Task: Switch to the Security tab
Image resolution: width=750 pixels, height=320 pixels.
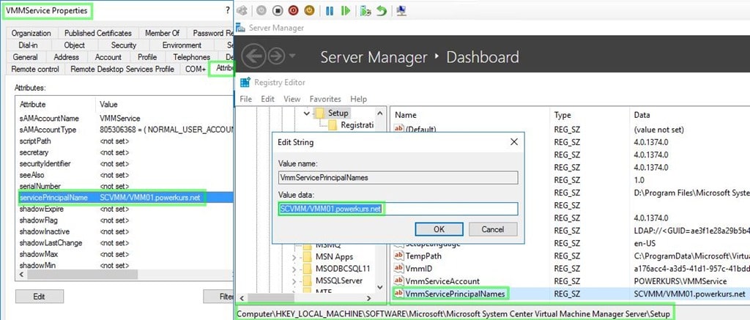Action: pyautogui.click(x=123, y=45)
